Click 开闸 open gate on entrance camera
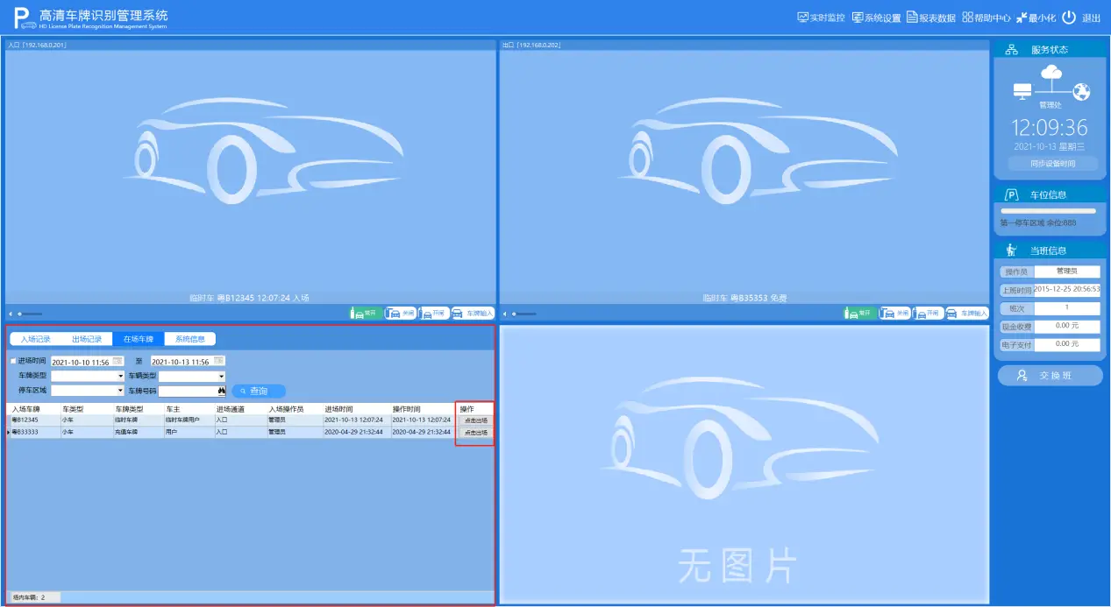1111x607 pixels. [x=434, y=313]
